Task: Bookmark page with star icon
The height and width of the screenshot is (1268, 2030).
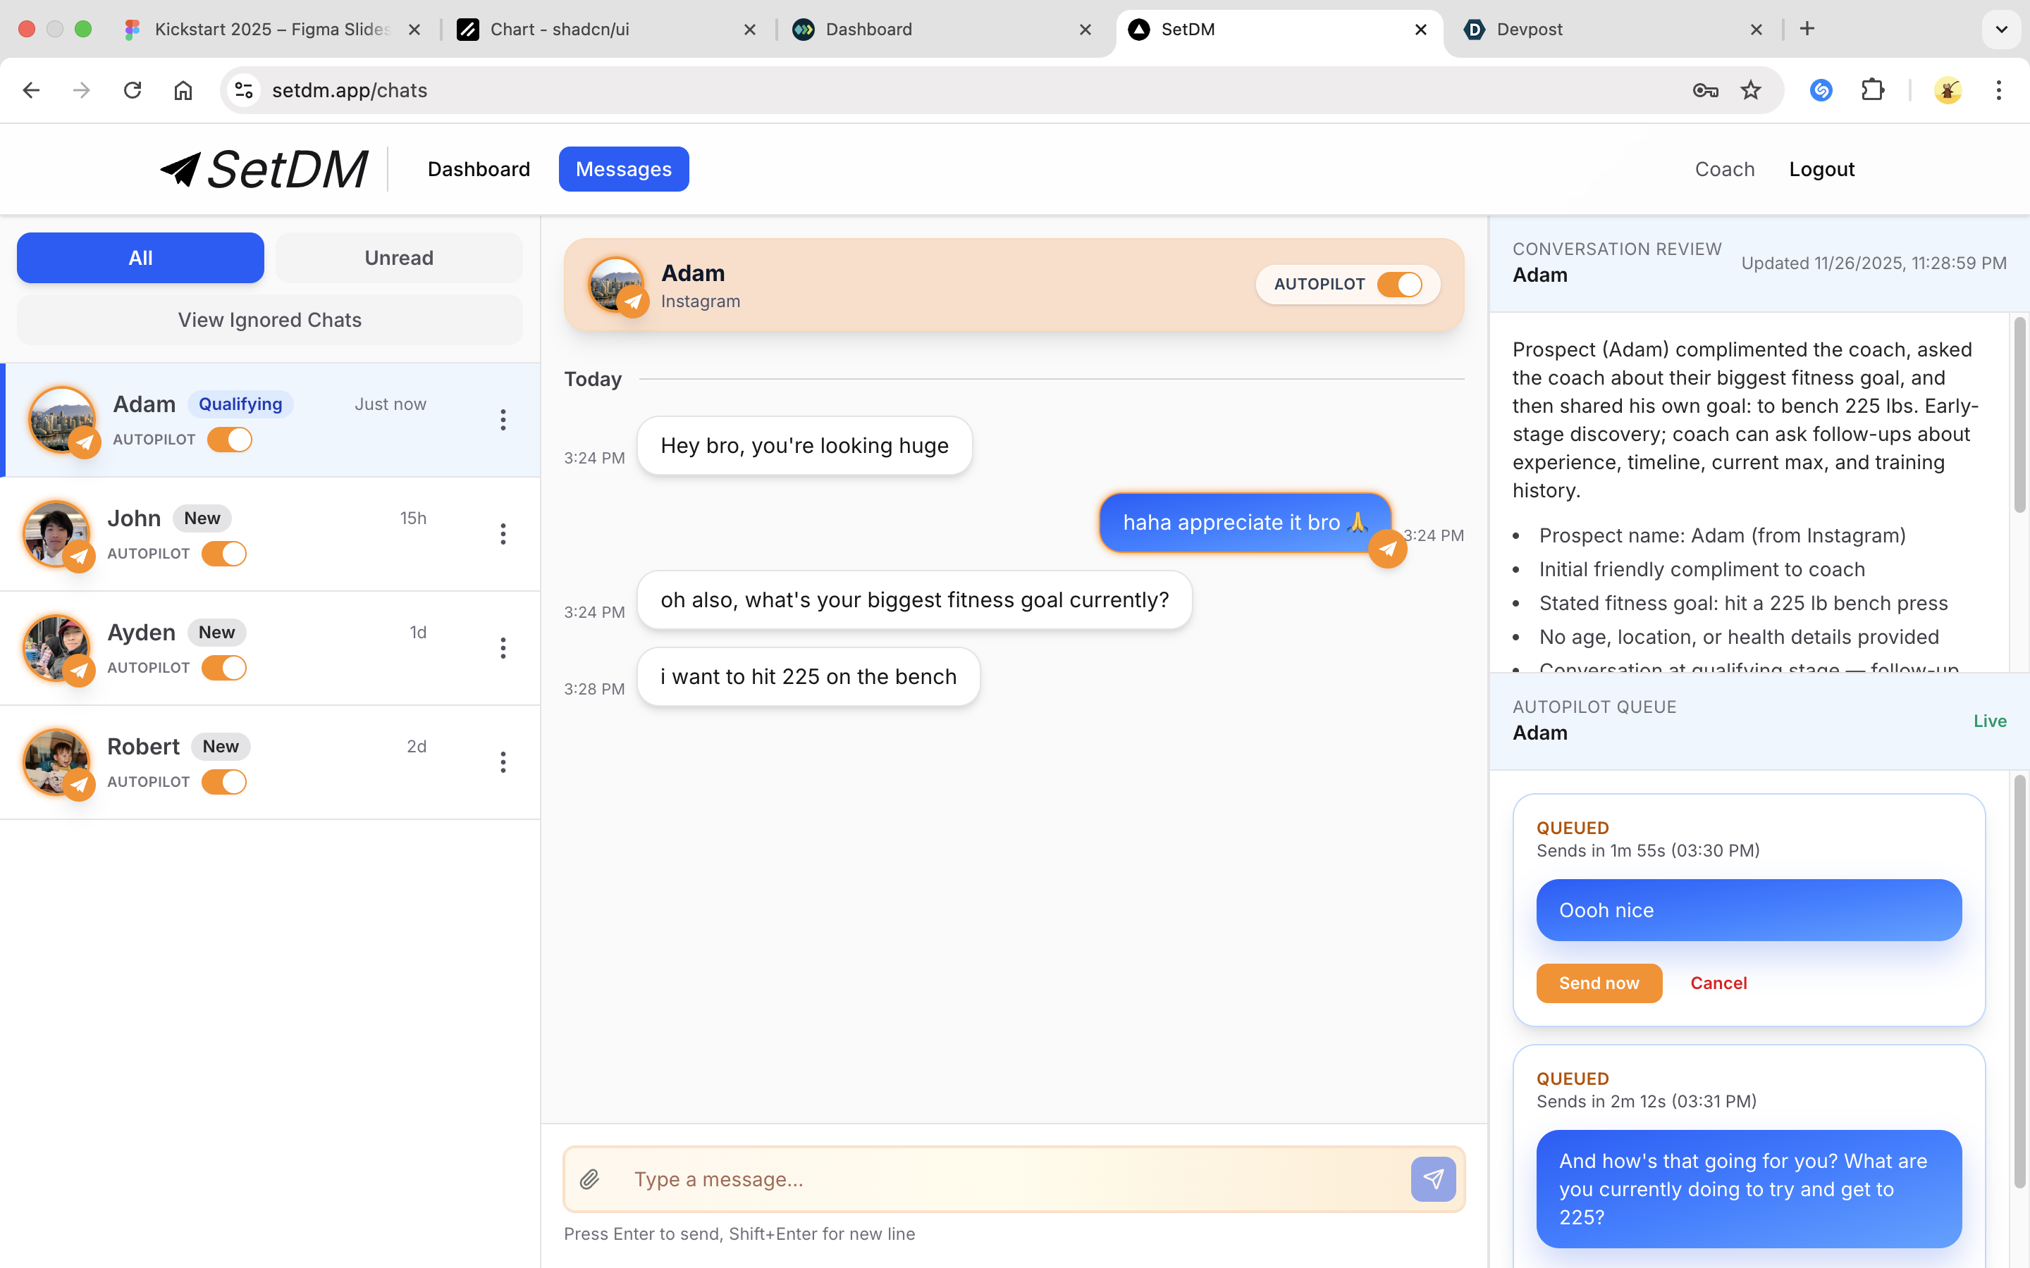Action: 1751,89
